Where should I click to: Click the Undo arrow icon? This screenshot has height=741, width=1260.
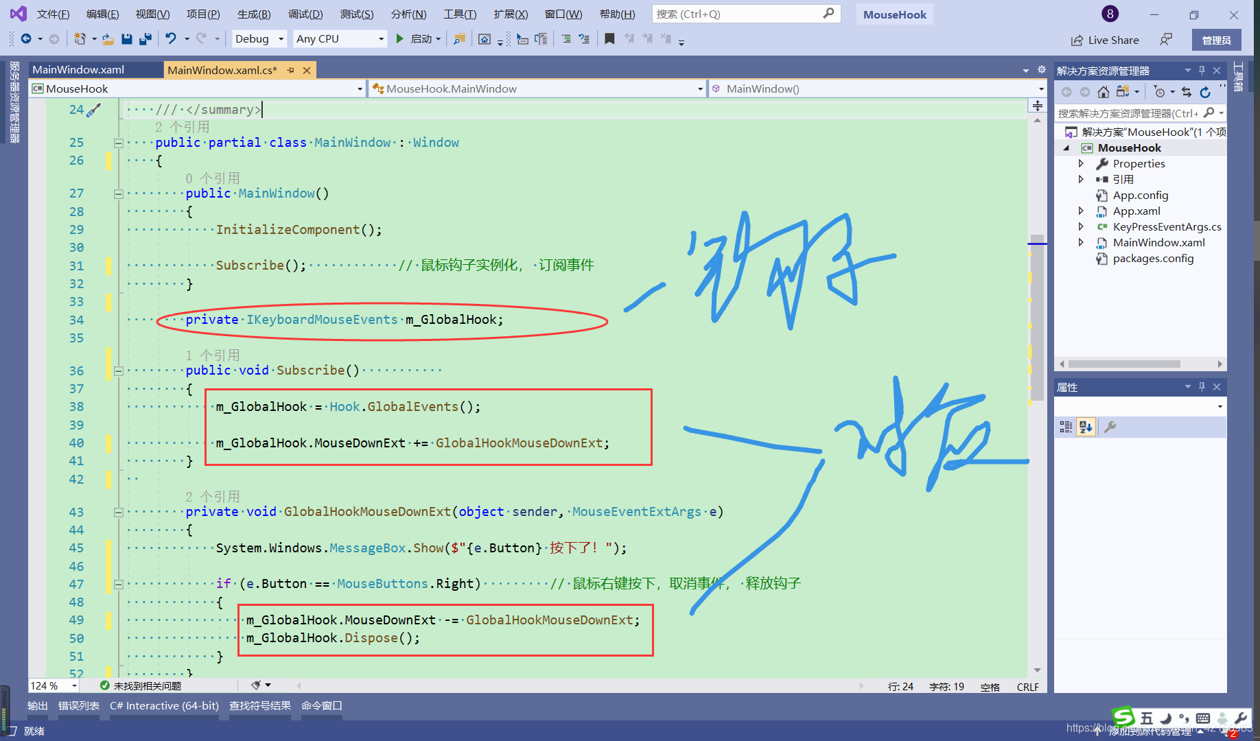tap(171, 39)
